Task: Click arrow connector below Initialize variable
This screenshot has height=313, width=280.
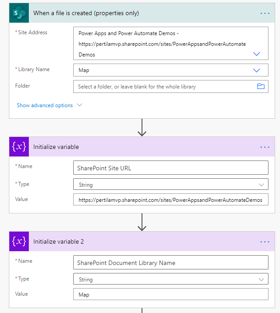Action: (x=142, y=222)
